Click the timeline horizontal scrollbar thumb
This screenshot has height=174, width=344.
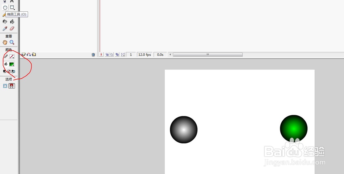[208, 54]
